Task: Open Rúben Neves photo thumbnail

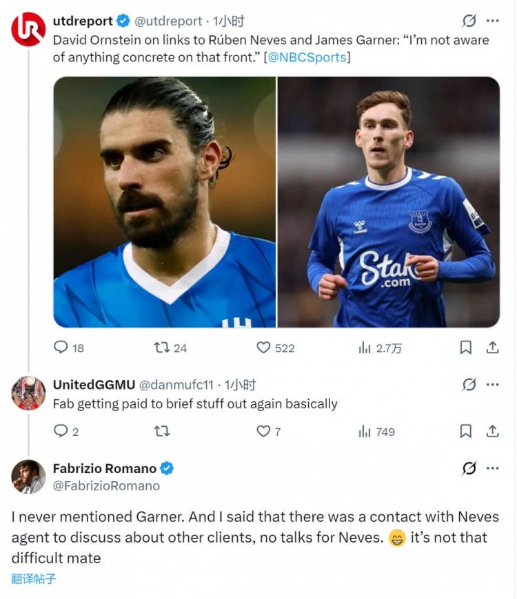Action: [165, 202]
